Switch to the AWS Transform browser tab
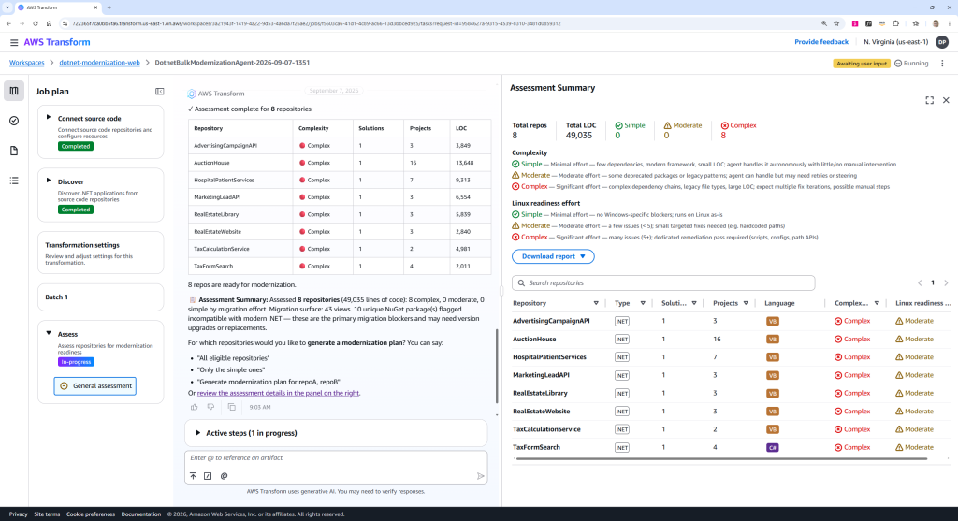 click(x=57, y=7)
